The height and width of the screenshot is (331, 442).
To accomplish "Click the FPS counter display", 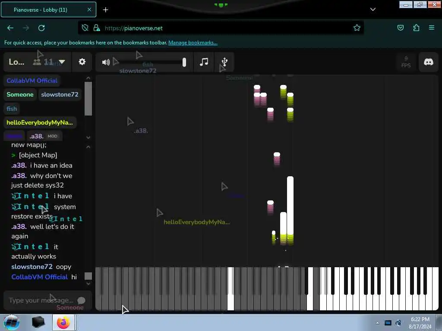I will [406, 62].
